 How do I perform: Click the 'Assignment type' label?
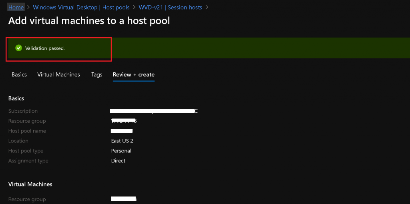point(28,161)
